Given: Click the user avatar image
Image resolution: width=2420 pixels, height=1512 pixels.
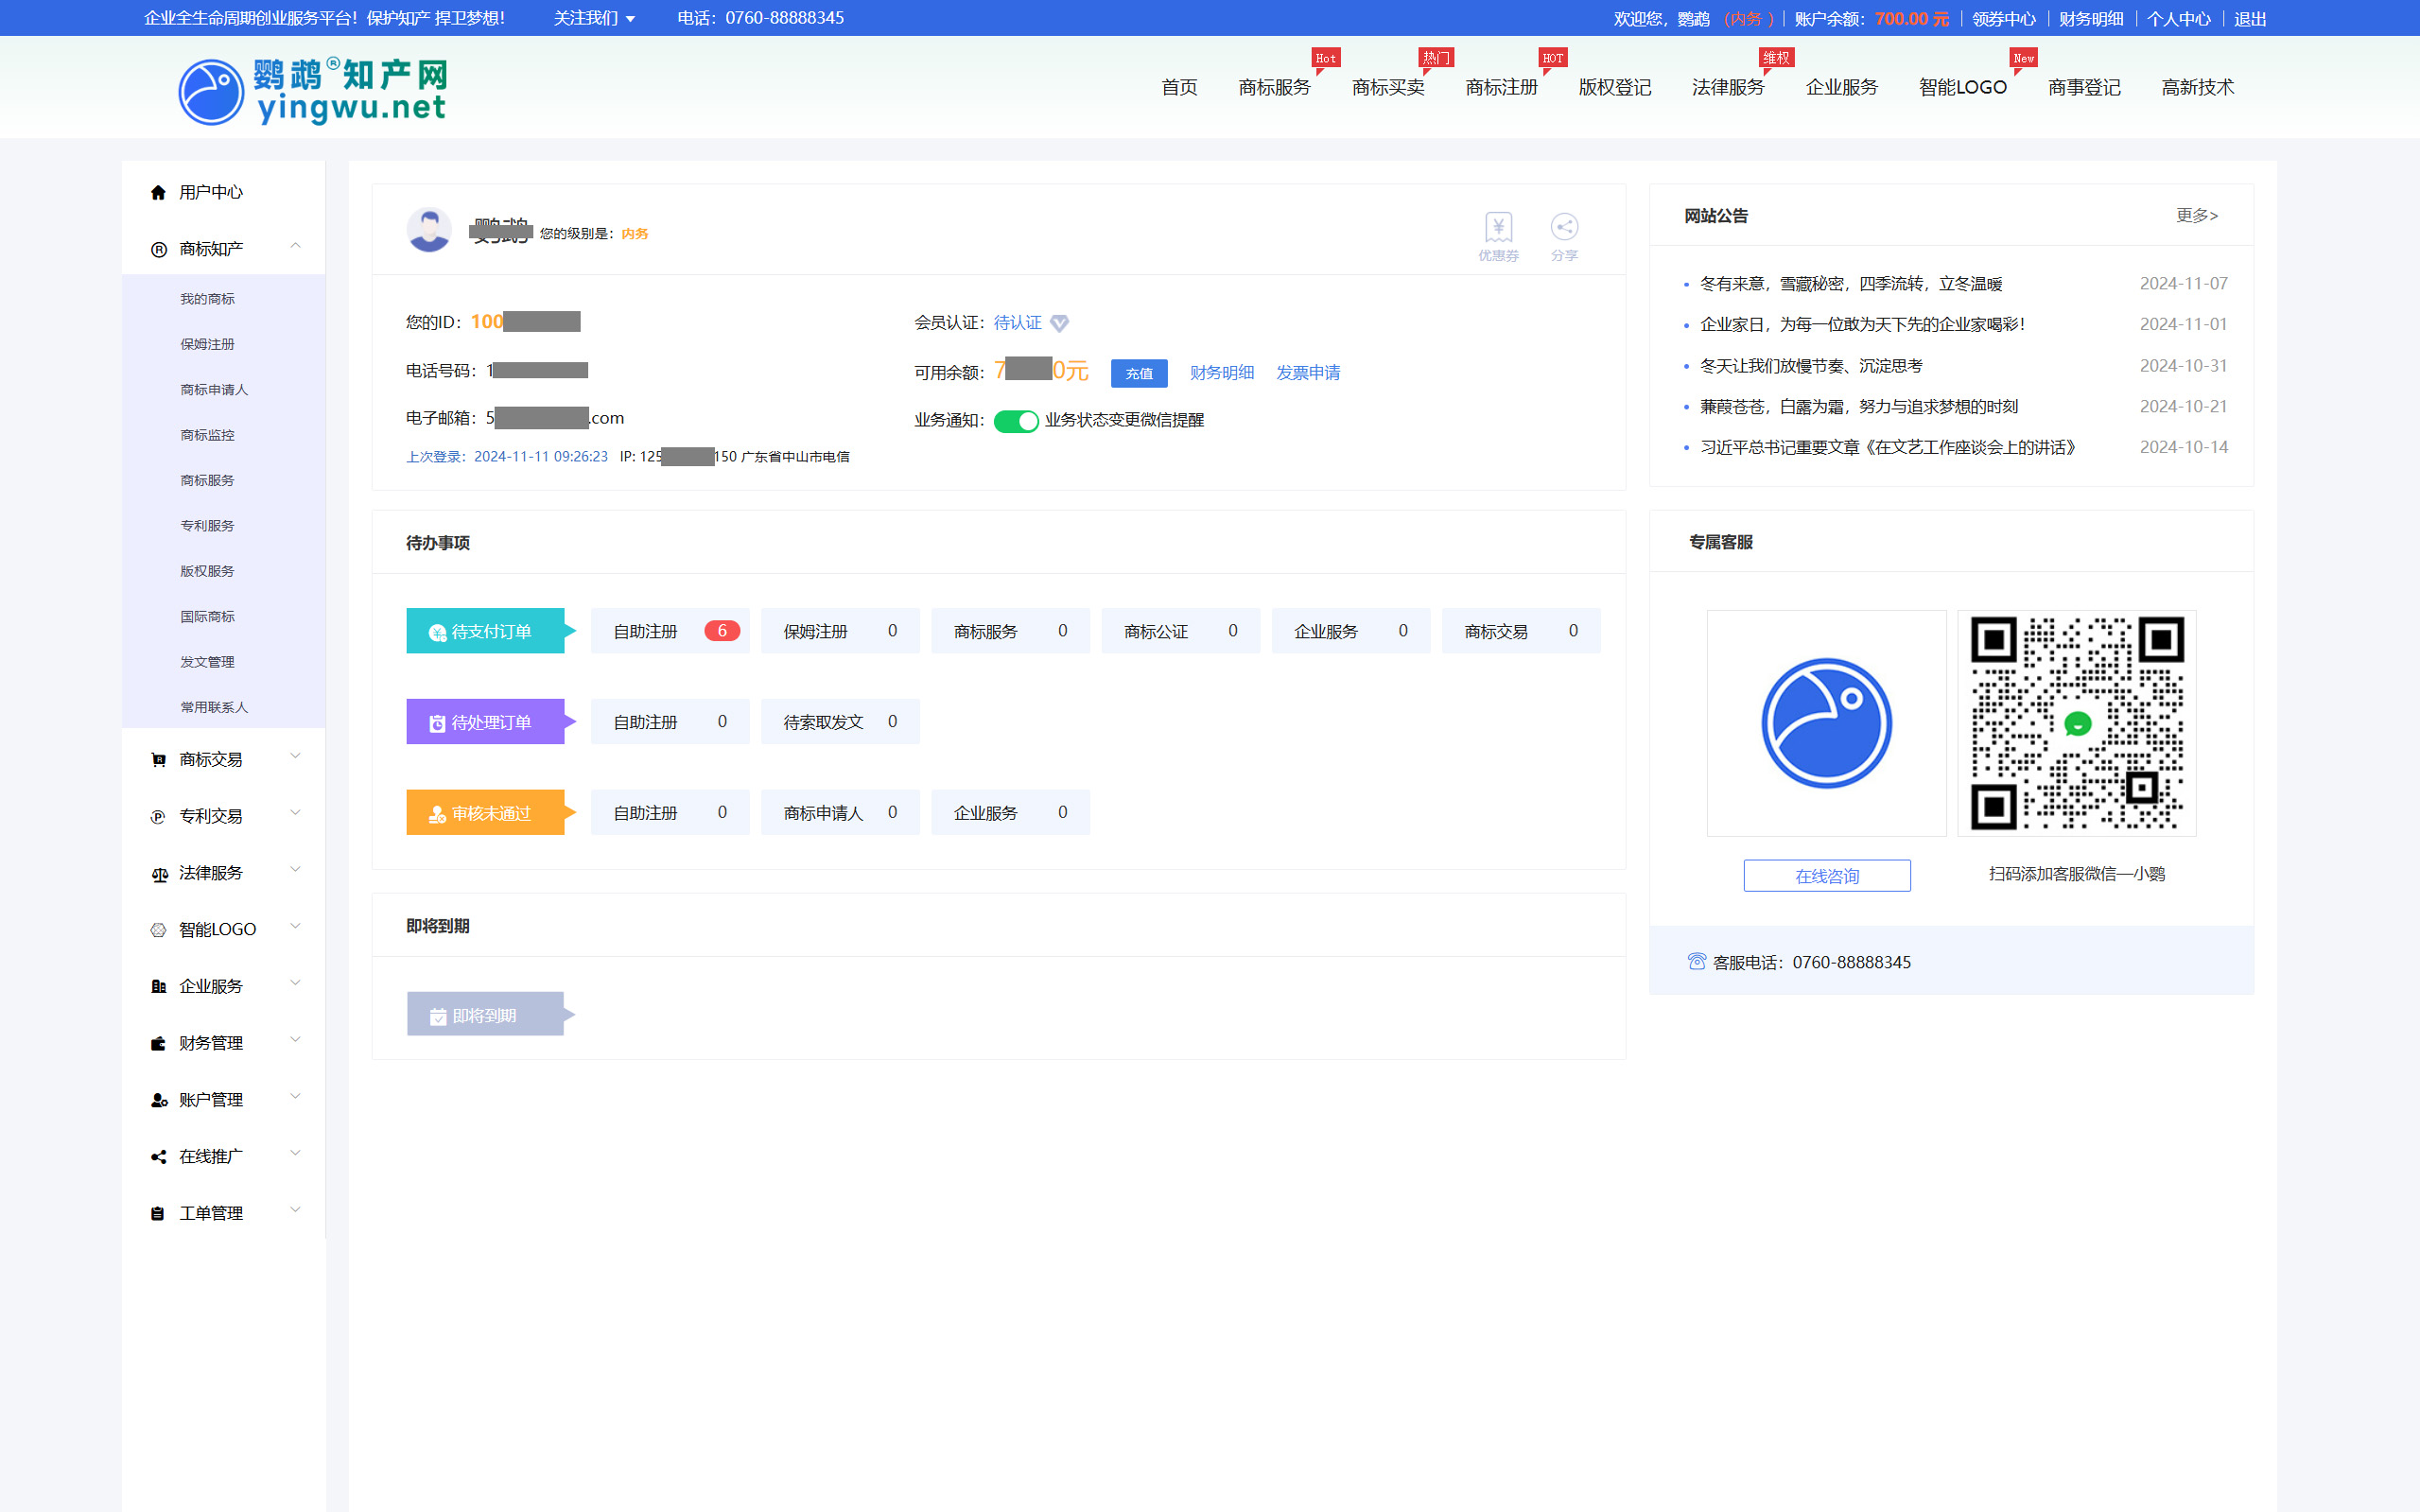Looking at the screenshot, I should [429, 230].
